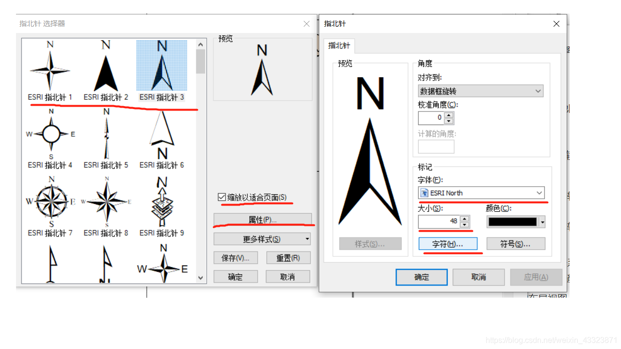Decrease 校准角度 with down spinner

coord(449,121)
